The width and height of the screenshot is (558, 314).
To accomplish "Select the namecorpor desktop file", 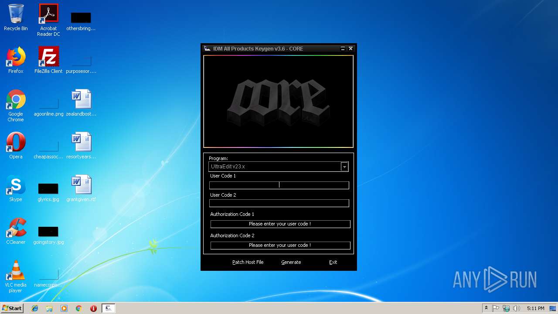I will [x=48, y=277].
